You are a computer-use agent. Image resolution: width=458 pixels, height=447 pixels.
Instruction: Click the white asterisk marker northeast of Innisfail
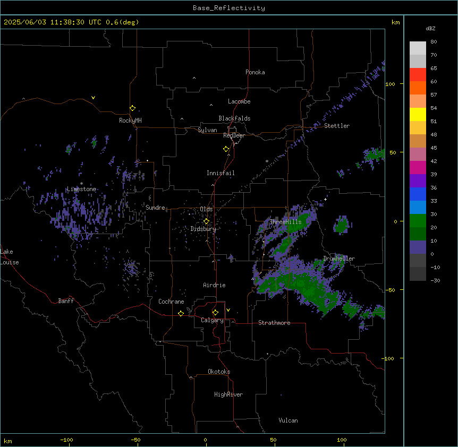pyautogui.click(x=267, y=161)
